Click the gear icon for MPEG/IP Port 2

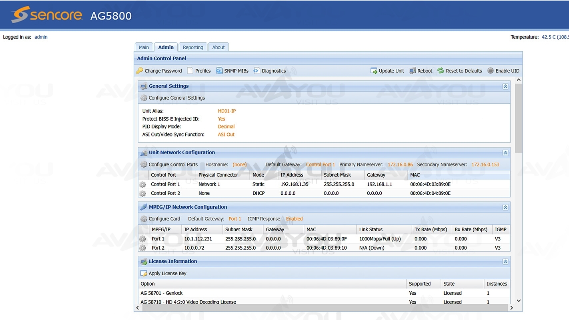point(142,248)
